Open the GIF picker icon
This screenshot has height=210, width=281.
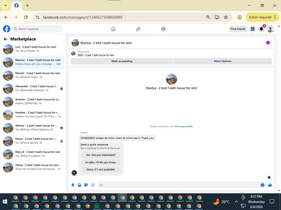coord(93,185)
